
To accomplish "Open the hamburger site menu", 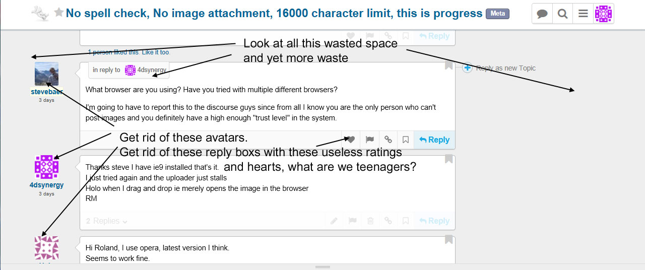I will [583, 14].
